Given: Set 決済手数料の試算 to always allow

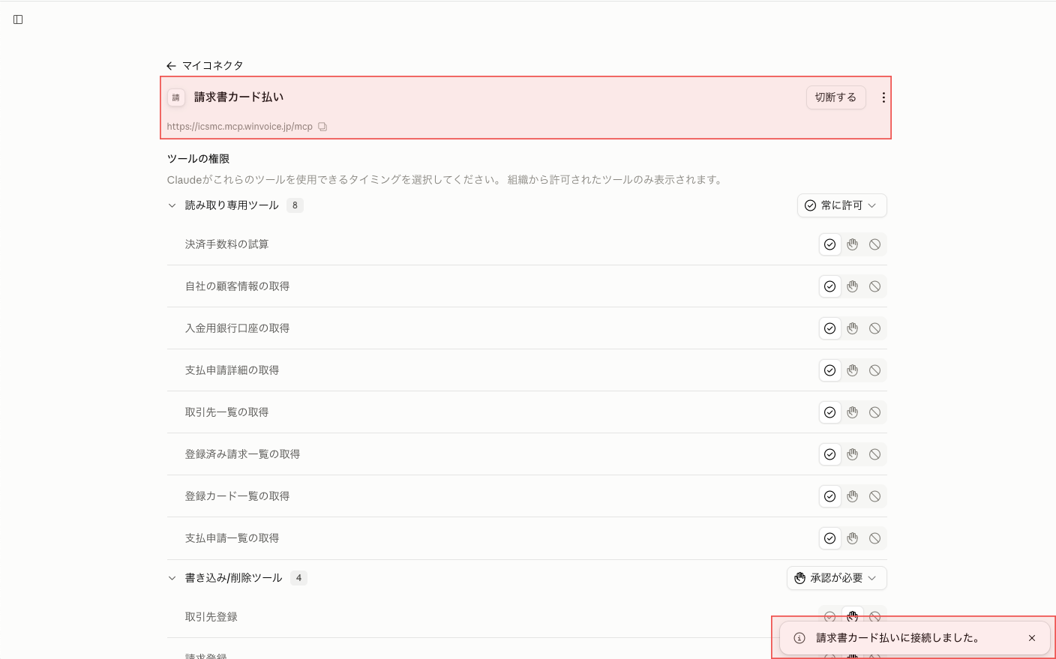Looking at the screenshot, I should point(829,244).
